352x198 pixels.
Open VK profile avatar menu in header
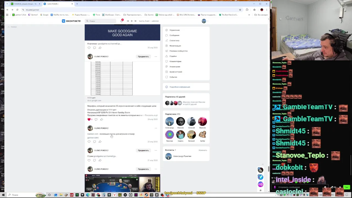(204, 21)
